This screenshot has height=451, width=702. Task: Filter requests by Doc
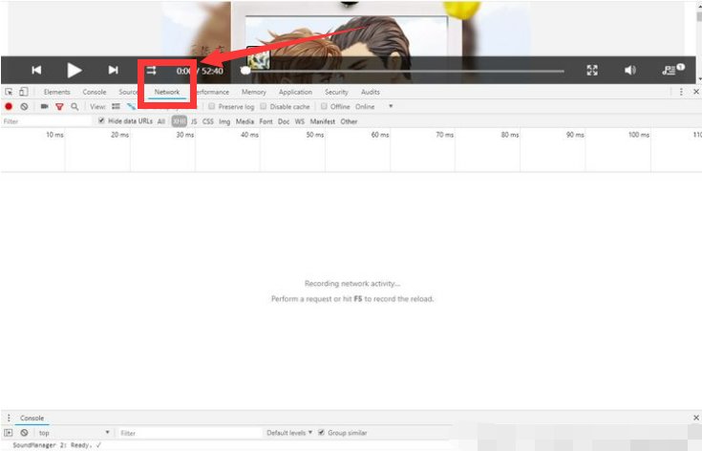pyautogui.click(x=284, y=121)
